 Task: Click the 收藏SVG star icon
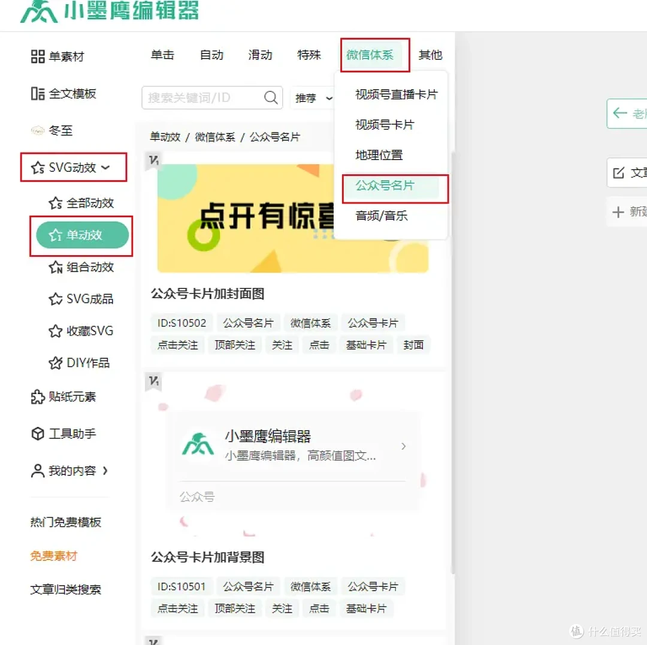[x=55, y=331]
